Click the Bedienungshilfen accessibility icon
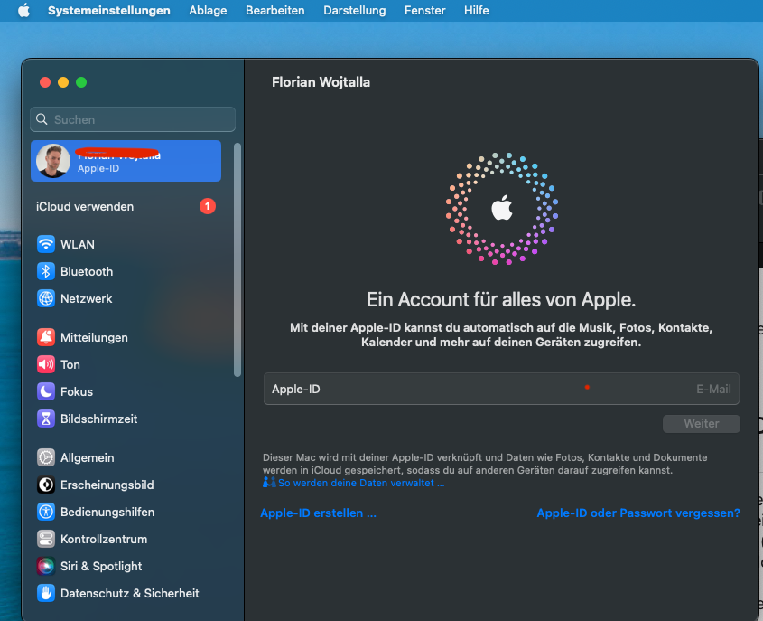 (x=46, y=512)
